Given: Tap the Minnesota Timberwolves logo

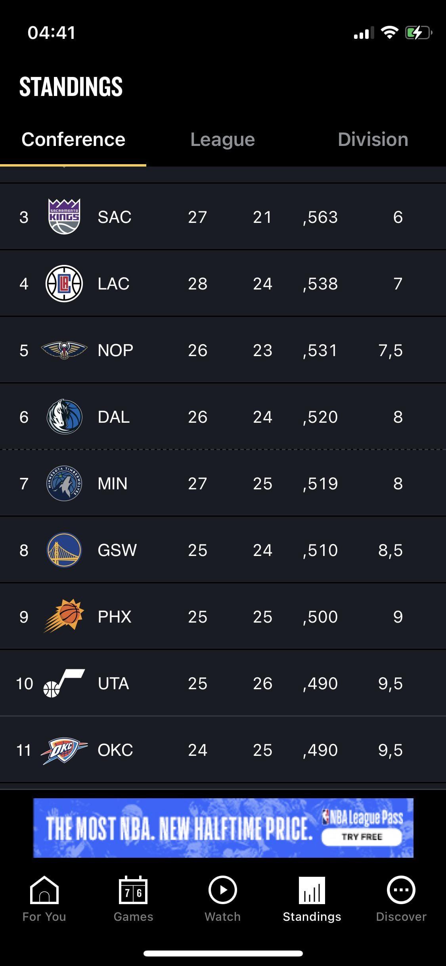Looking at the screenshot, I should tap(64, 483).
